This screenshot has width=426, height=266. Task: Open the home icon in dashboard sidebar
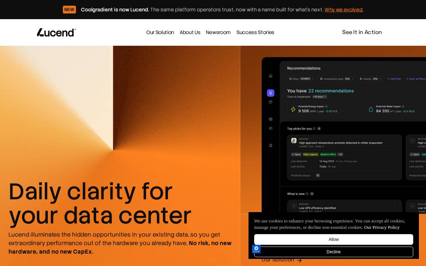point(271,76)
